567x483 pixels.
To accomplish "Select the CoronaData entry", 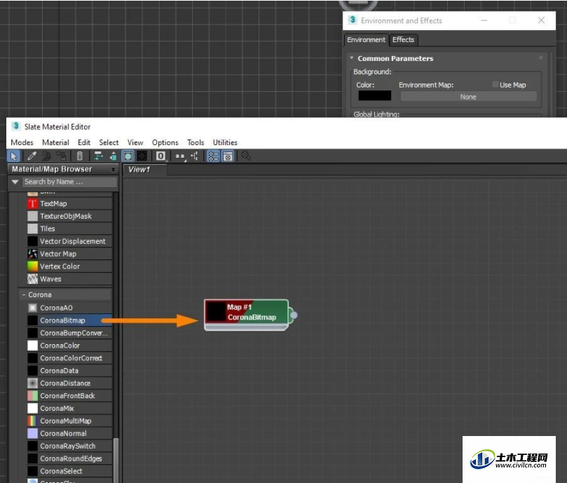I will (x=69, y=371).
